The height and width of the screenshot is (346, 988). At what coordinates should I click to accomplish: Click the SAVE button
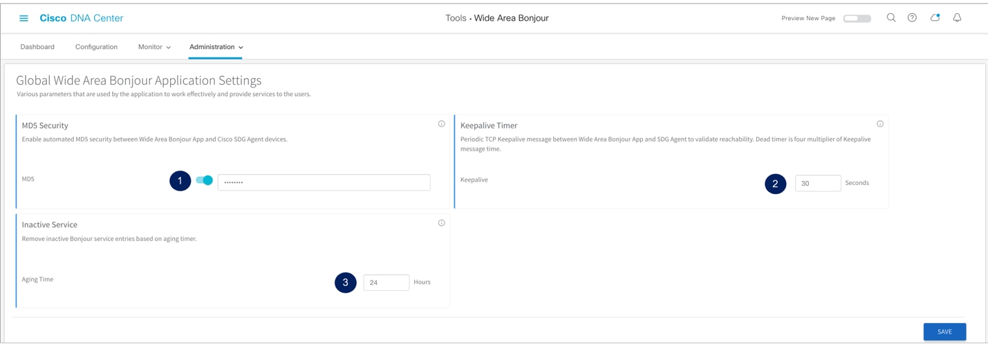pos(944,331)
